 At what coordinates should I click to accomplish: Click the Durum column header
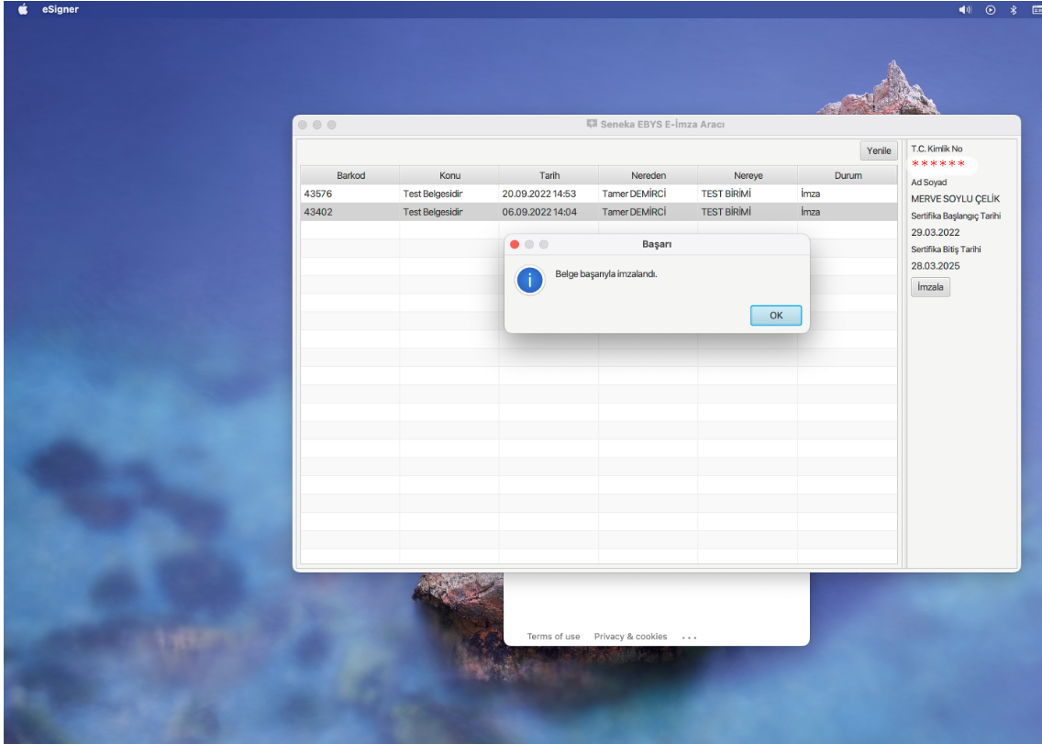pos(848,175)
